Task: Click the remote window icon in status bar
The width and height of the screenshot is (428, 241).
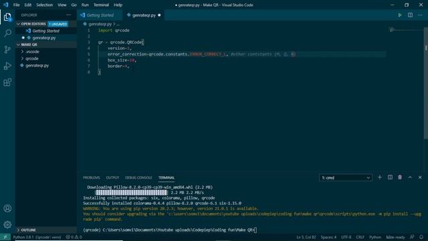Action: (5, 237)
